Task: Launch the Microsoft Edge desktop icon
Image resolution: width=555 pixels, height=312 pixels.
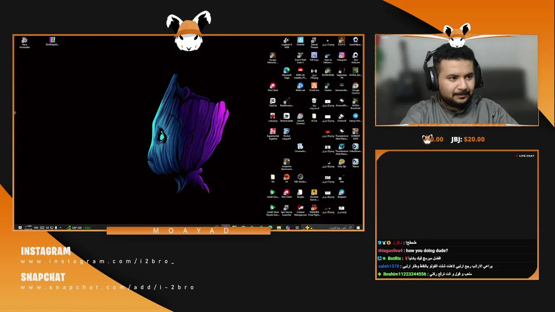Action: click(287, 73)
